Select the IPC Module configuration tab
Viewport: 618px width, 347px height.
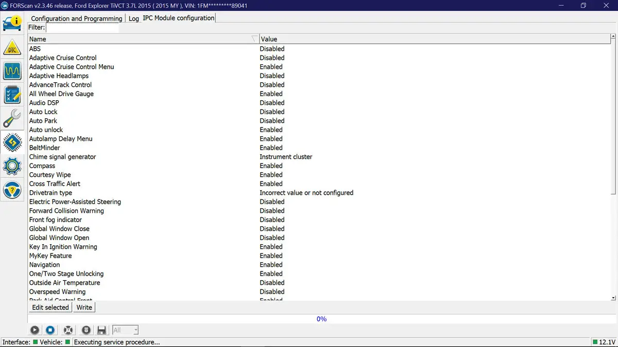click(178, 18)
